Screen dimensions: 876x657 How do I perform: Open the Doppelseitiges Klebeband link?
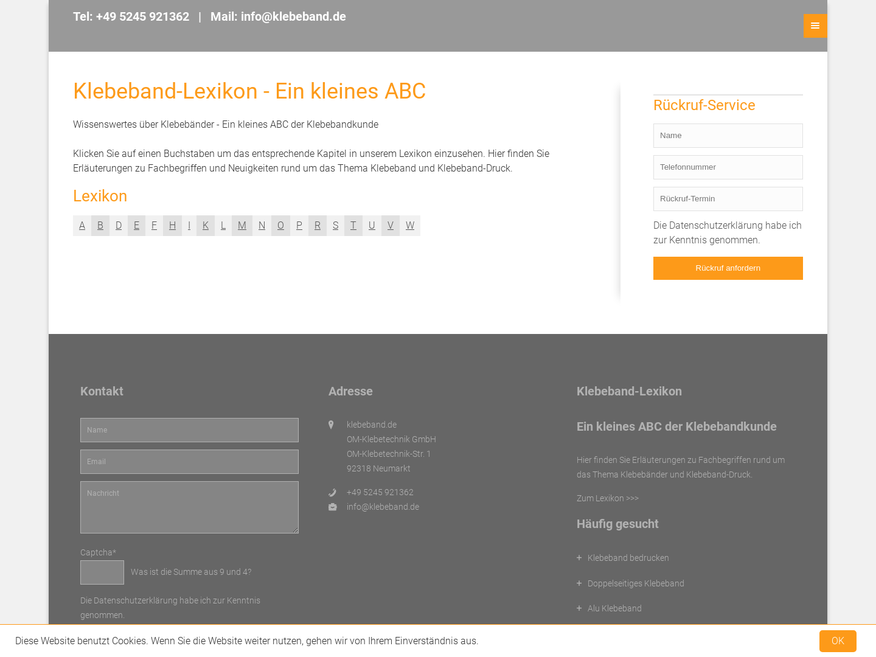[636, 583]
